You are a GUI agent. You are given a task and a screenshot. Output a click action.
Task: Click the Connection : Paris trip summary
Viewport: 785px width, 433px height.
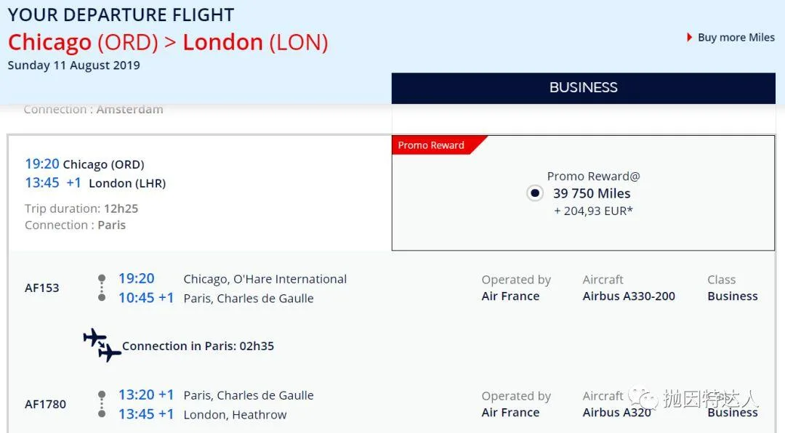(x=75, y=225)
